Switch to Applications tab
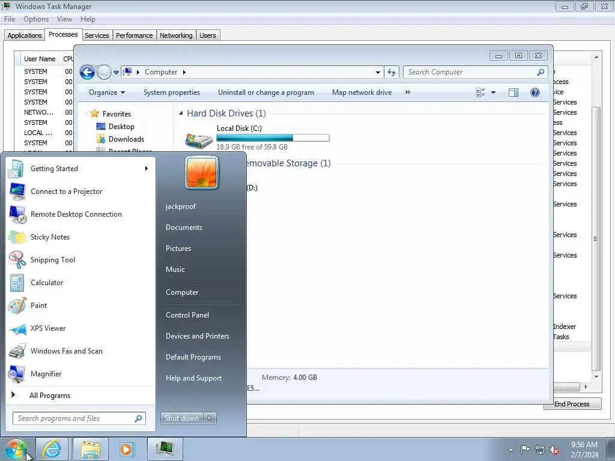Image resolution: width=615 pixels, height=461 pixels. click(x=24, y=35)
